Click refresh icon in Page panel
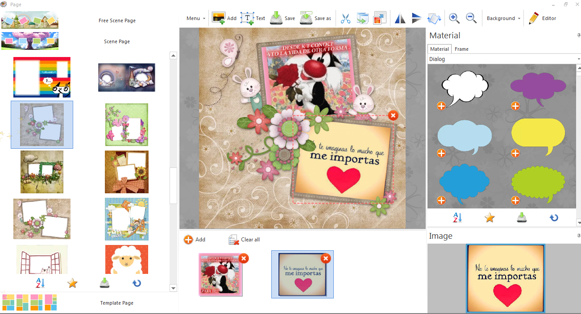Viewport: 581px width, 314px height. click(x=137, y=283)
